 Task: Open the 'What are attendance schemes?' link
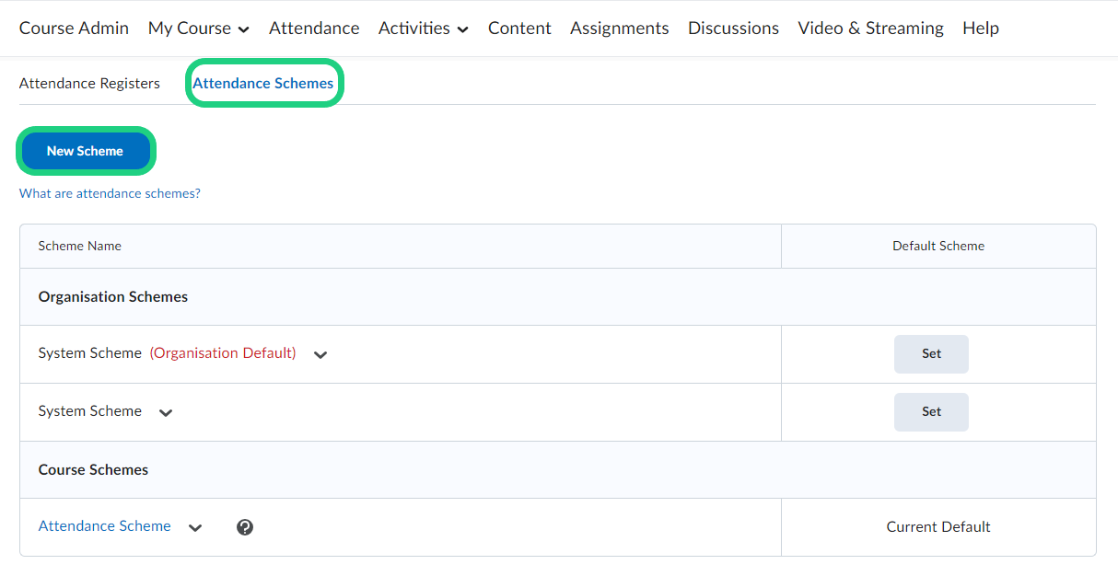[110, 194]
